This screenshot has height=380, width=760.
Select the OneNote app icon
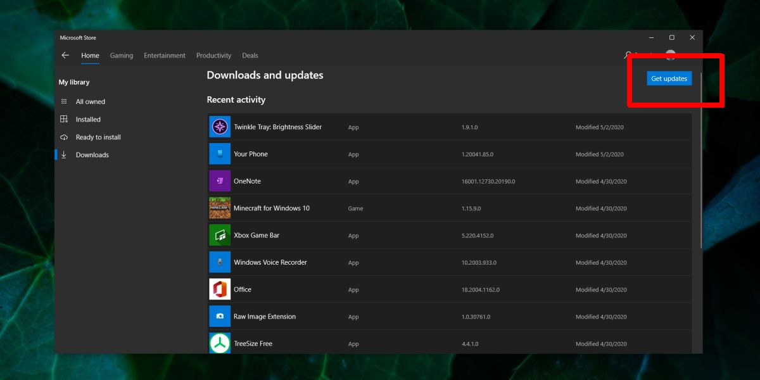pos(219,180)
